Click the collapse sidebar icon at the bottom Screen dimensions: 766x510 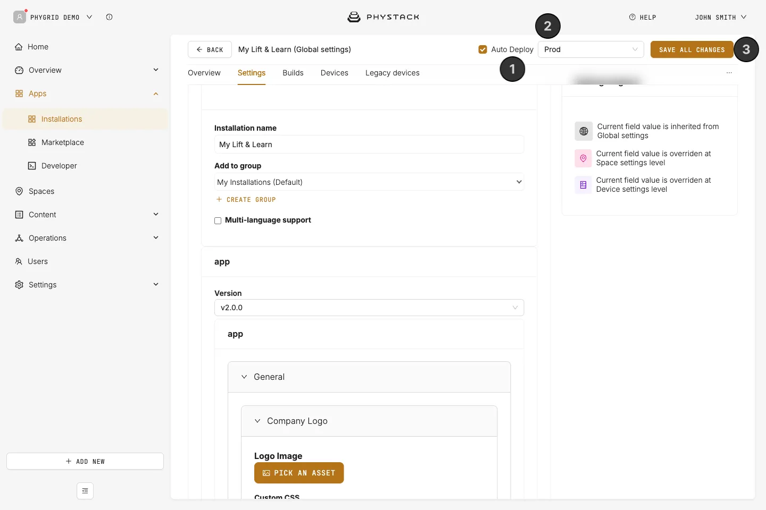coord(85,491)
